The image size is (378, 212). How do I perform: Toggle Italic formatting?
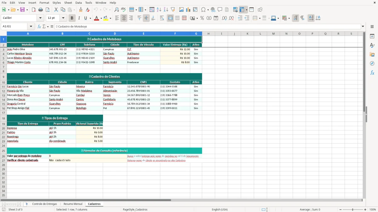tap(79, 18)
